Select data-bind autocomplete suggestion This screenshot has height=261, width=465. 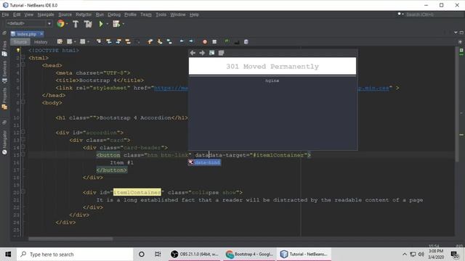pyautogui.click(x=204, y=162)
